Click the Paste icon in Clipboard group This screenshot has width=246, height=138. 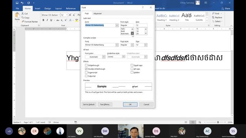tap(17, 15)
